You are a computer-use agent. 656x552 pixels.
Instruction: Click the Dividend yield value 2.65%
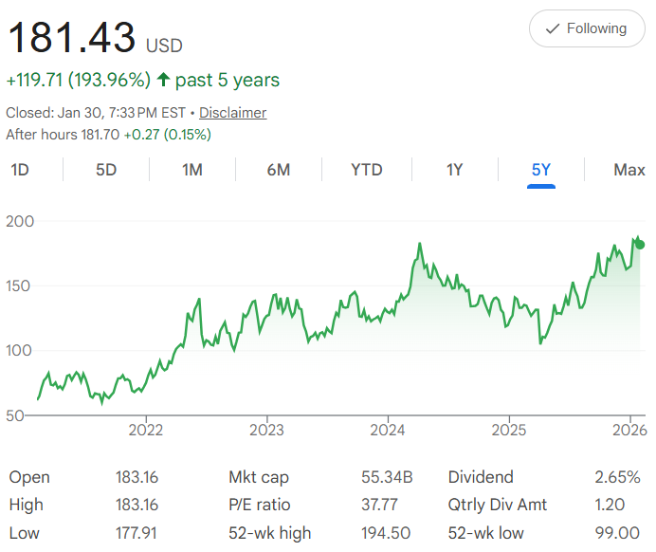619,477
